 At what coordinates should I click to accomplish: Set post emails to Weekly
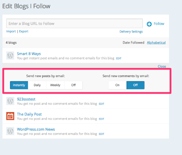point(55,85)
